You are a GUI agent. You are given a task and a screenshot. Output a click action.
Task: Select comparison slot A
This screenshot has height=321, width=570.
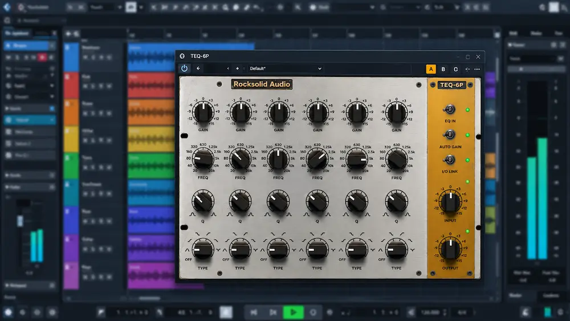point(431,69)
